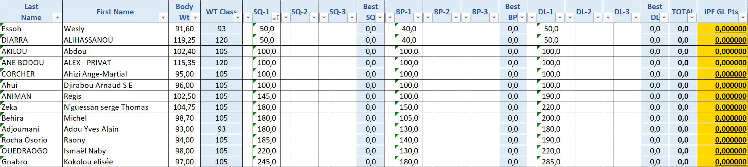Open the IPF GL Pts filter dropdown
The width and height of the screenshot is (748, 167).
click(742, 17)
